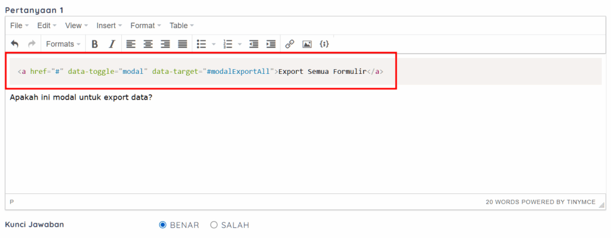611x238 pixels.
Task: Align text right
Action: pyautogui.click(x=165, y=44)
